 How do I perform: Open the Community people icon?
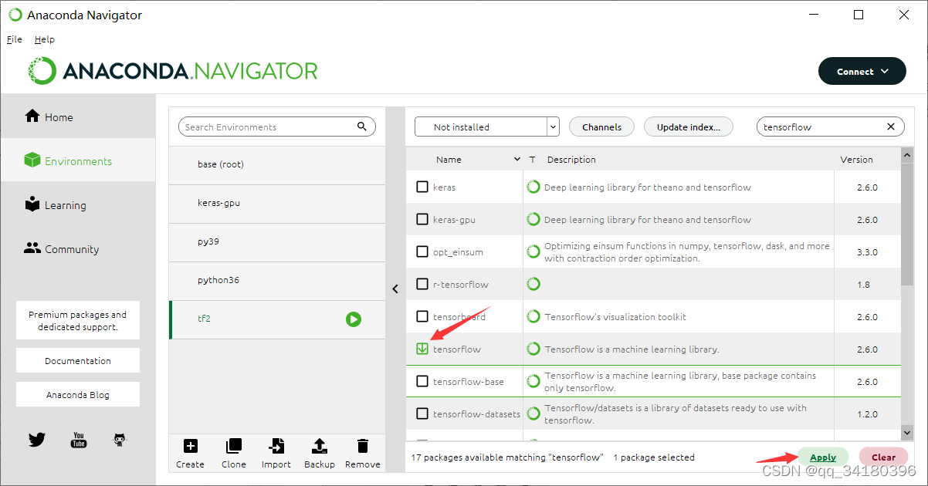click(32, 248)
